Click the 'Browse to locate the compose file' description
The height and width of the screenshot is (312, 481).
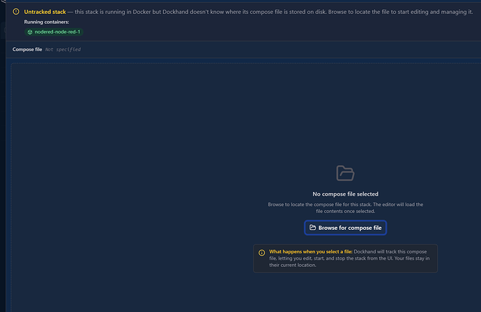click(345, 204)
